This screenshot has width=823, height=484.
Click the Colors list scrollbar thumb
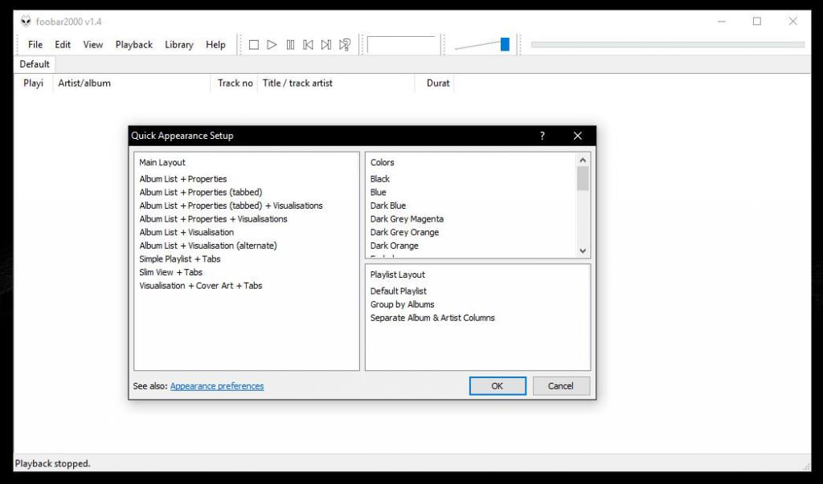pyautogui.click(x=583, y=178)
